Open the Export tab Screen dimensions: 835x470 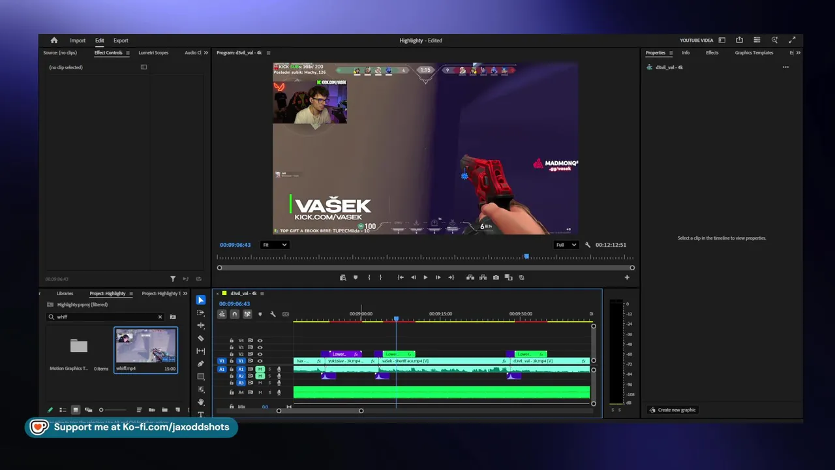click(121, 40)
